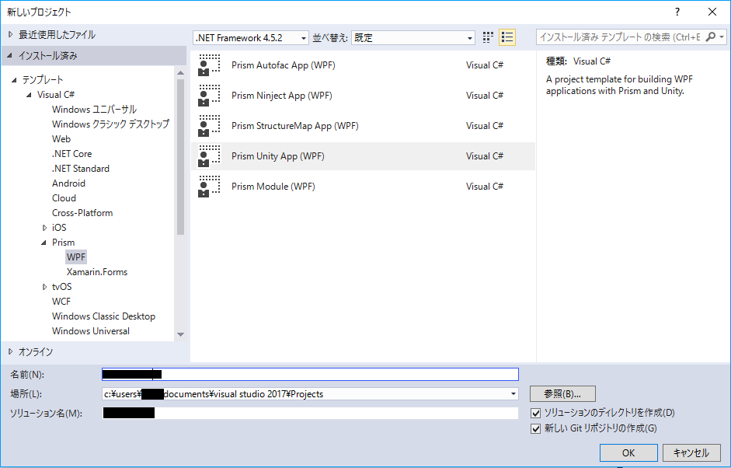Expand the iOS tree node
The height and width of the screenshot is (468, 731).
45,227
